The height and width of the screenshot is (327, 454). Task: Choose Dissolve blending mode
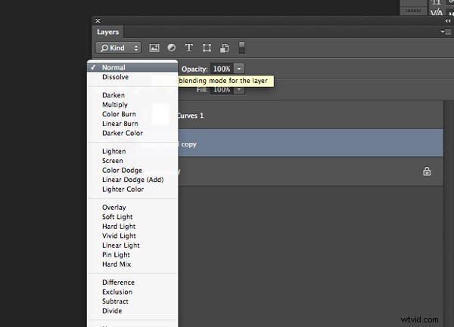[x=132, y=77]
